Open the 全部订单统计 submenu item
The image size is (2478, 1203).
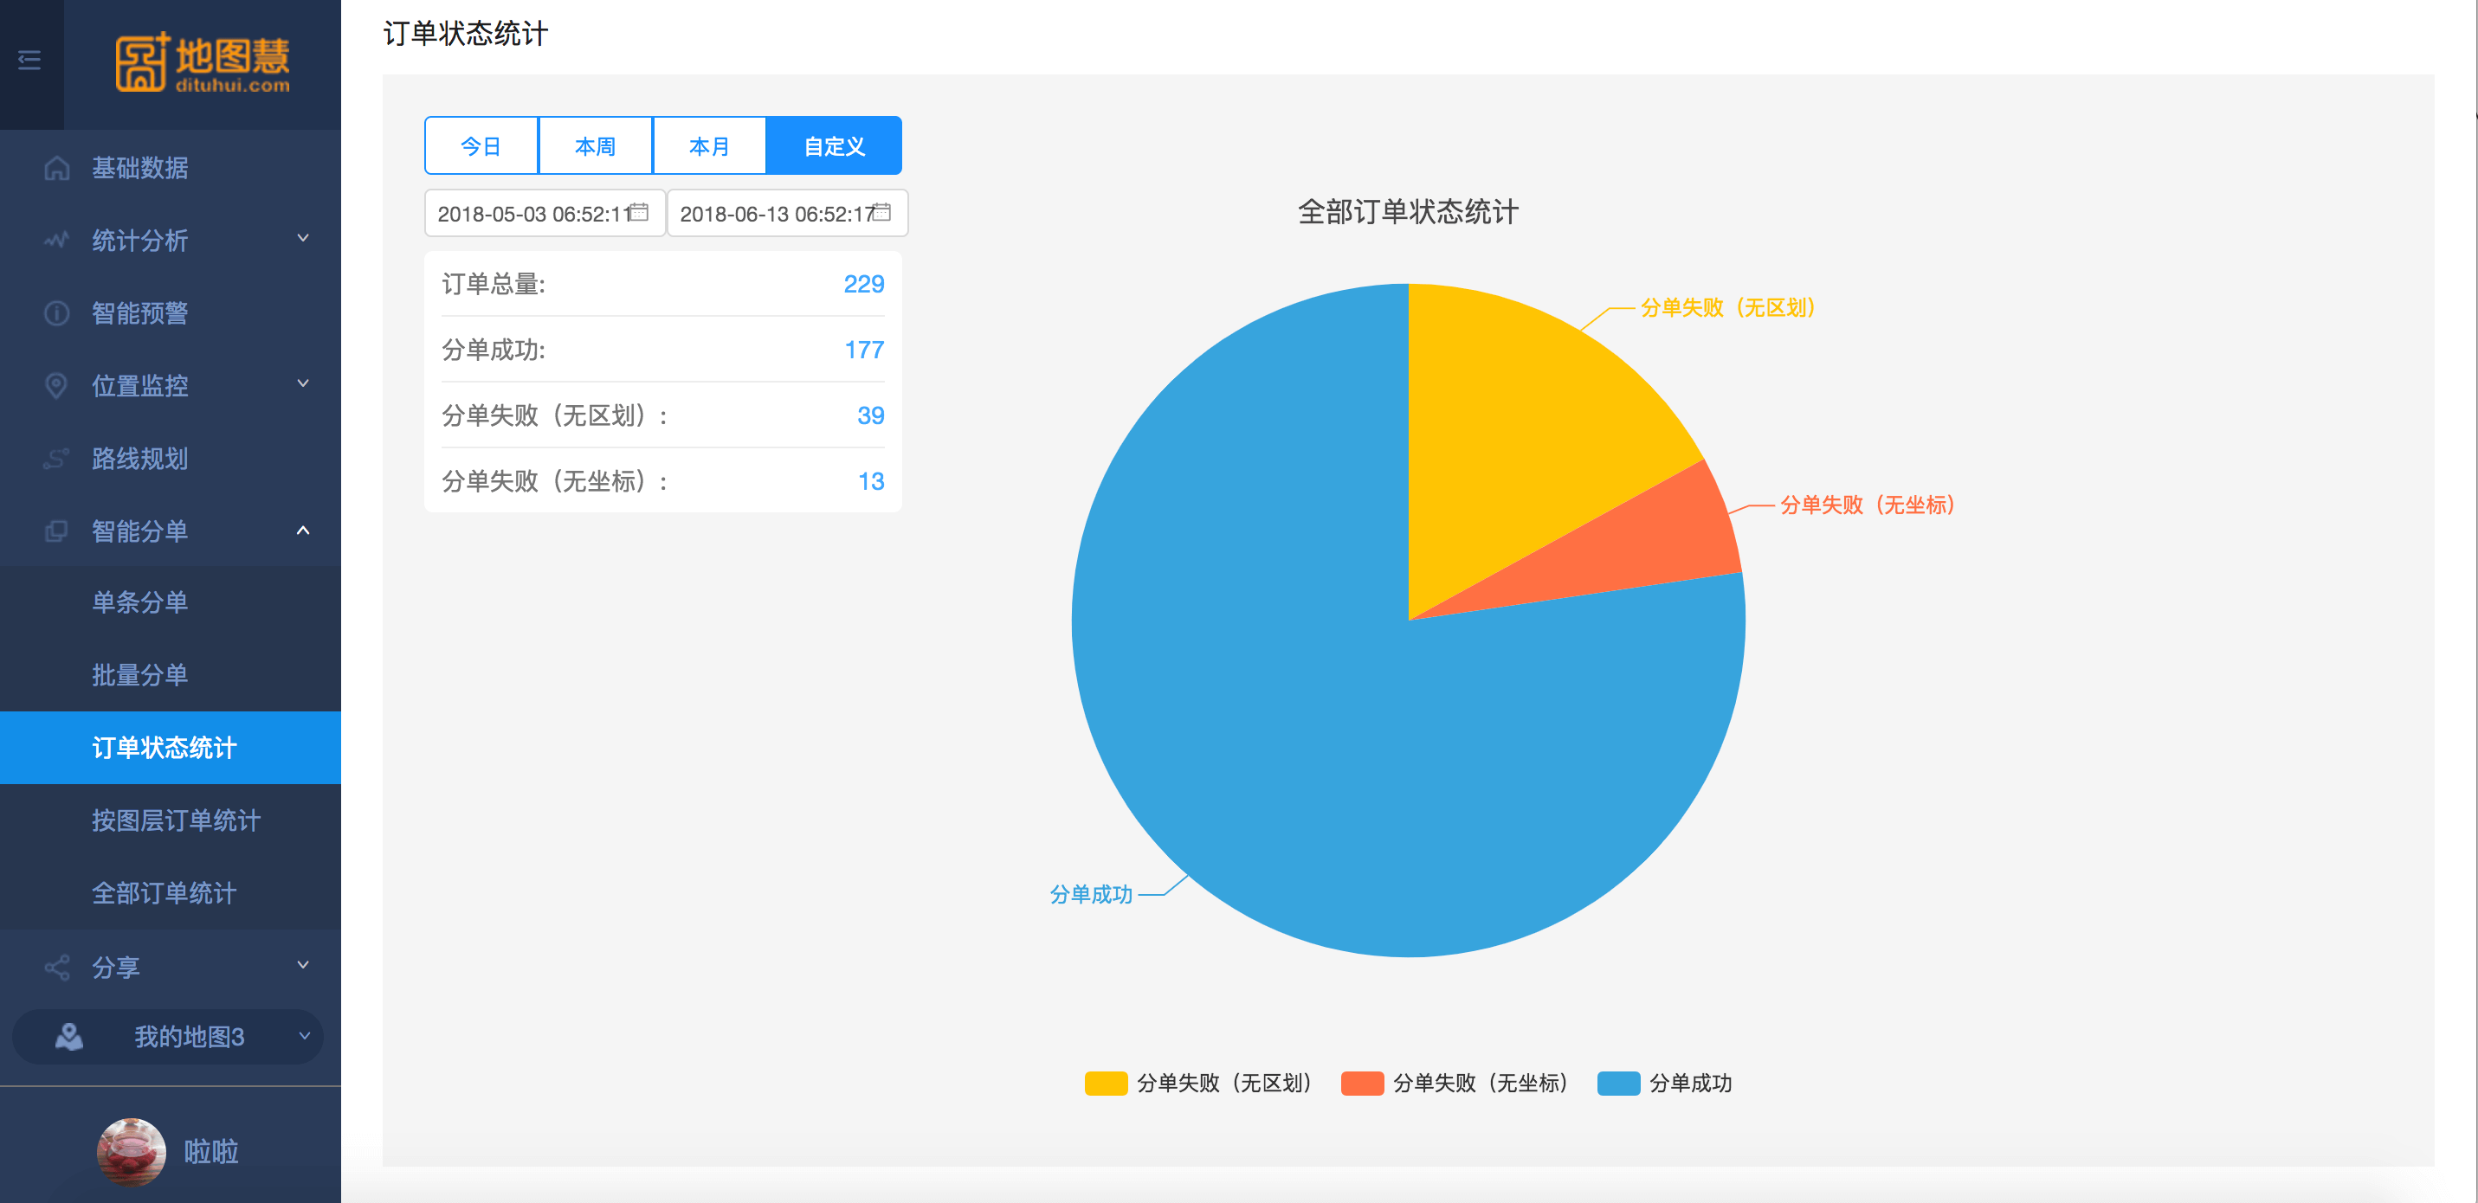[x=171, y=893]
